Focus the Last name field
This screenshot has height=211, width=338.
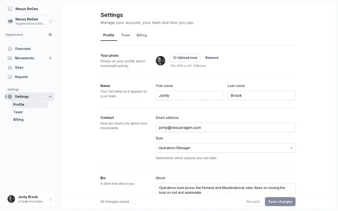coord(261,95)
